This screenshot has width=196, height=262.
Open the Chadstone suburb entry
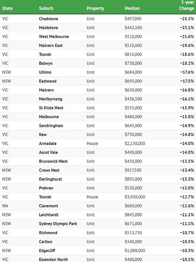(x=49, y=19)
